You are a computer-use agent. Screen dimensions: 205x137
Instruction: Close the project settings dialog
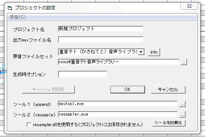(189, 6)
